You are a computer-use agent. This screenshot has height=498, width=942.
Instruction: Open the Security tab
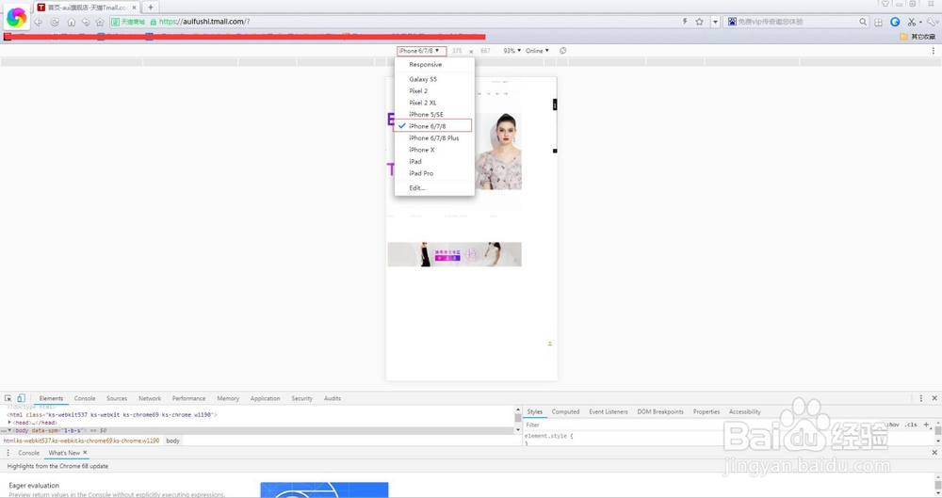[x=301, y=398]
